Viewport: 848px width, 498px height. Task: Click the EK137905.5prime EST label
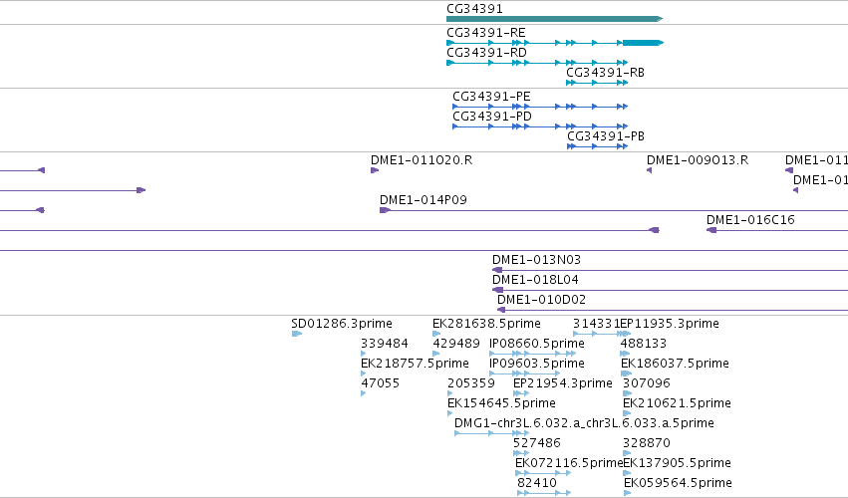click(x=677, y=464)
